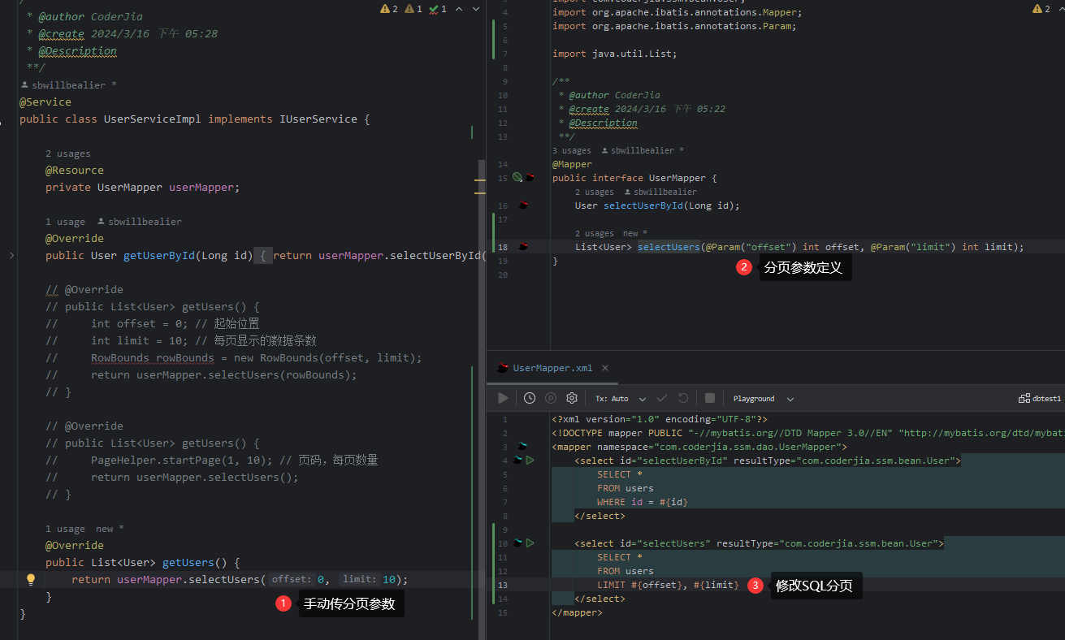Viewport: 1065px width, 640px height.
Task: Click selectUserById declaration in UserMapper interface
Action: 657,205
